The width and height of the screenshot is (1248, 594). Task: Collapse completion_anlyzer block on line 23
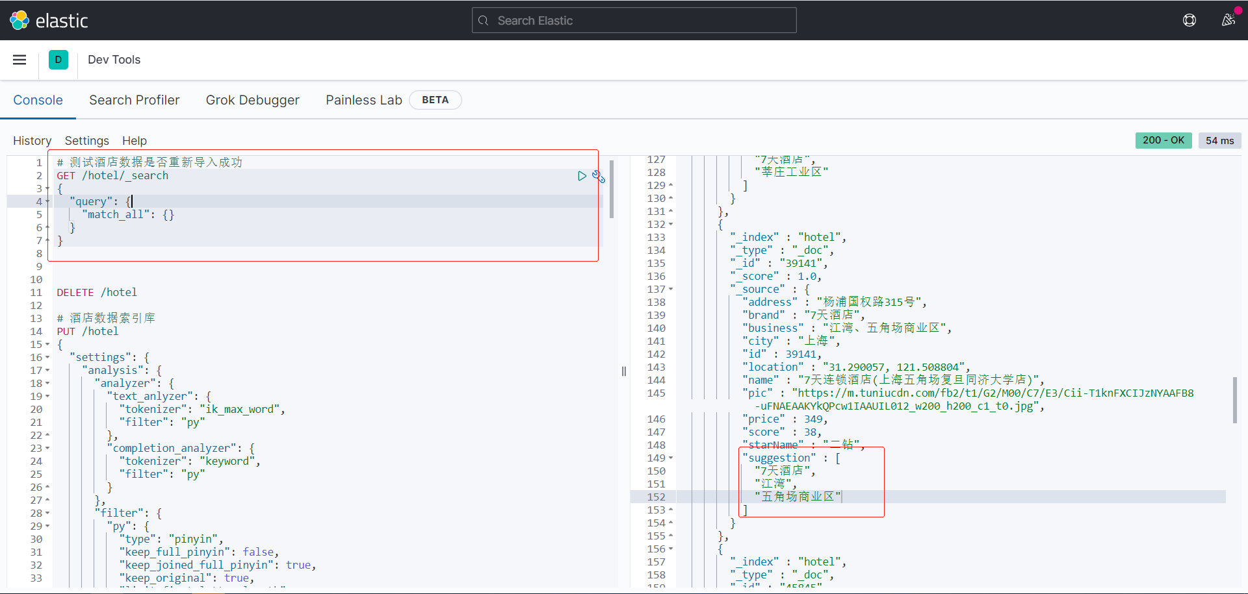(47, 449)
